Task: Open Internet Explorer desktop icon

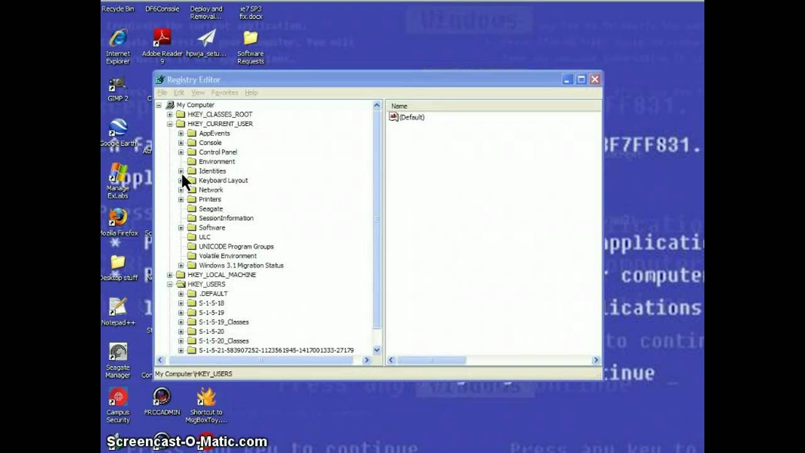Action: click(118, 39)
